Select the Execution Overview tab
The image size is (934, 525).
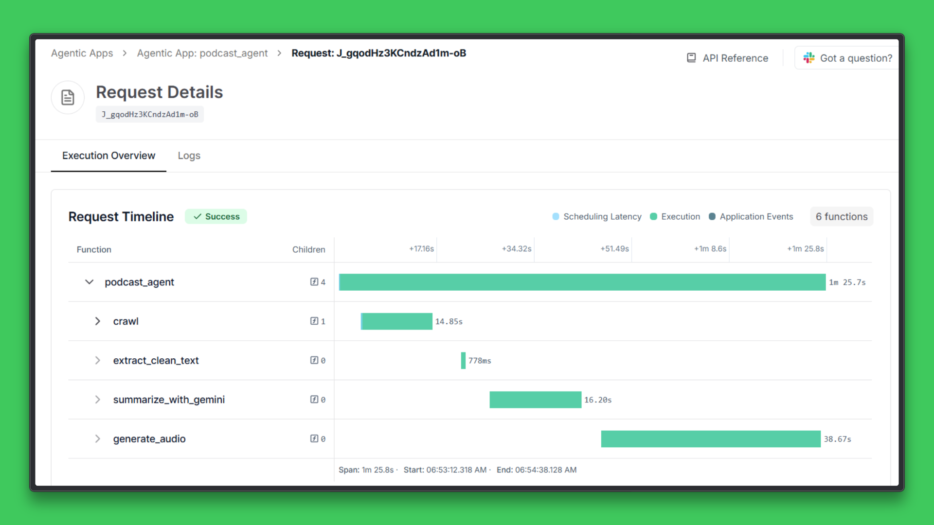pyautogui.click(x=108, y=156)
